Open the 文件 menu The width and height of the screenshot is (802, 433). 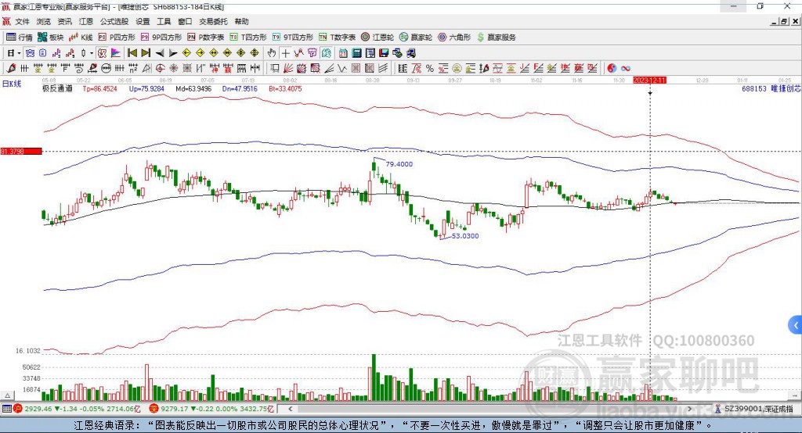tap(22, 21)
